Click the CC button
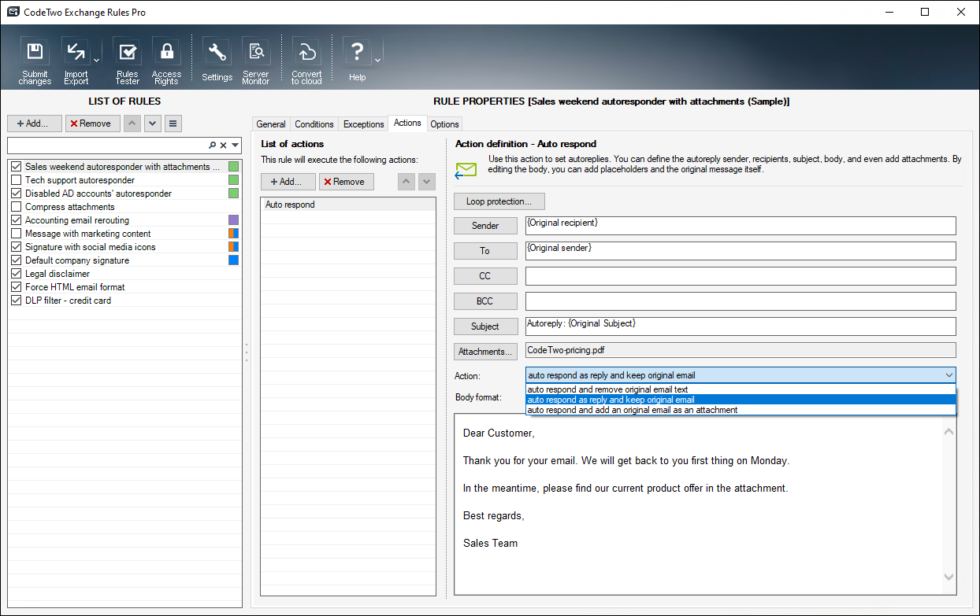 click(485, 276)
